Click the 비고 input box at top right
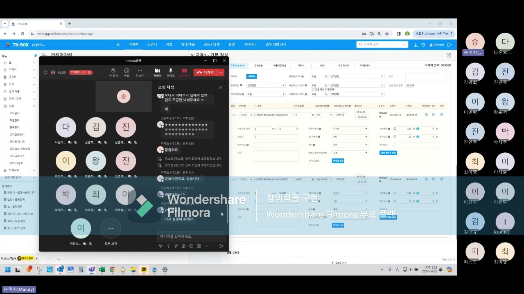 coord(426,77)
